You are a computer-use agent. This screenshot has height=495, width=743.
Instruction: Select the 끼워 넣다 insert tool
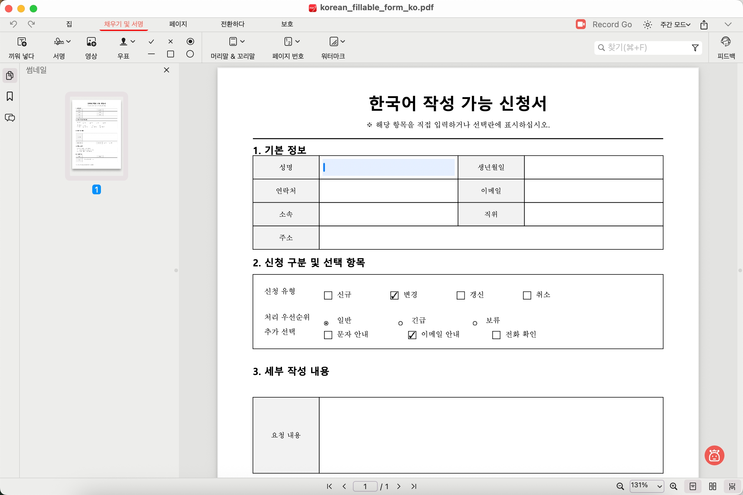[x=21, y=48]
